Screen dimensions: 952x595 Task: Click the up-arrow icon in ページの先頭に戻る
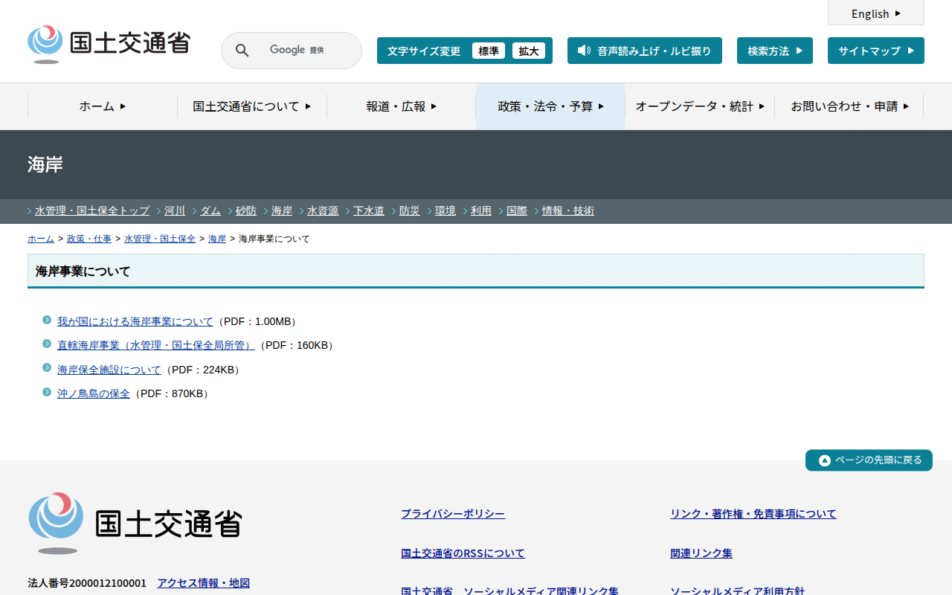824,460
